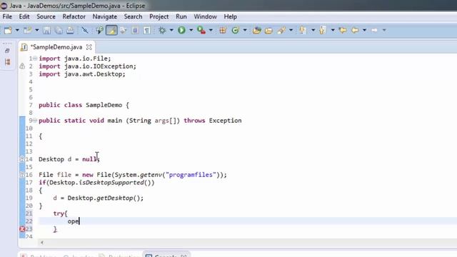
Task: Click the Debug bug icon
Action: pyautogui.click(x=162, y=30)
